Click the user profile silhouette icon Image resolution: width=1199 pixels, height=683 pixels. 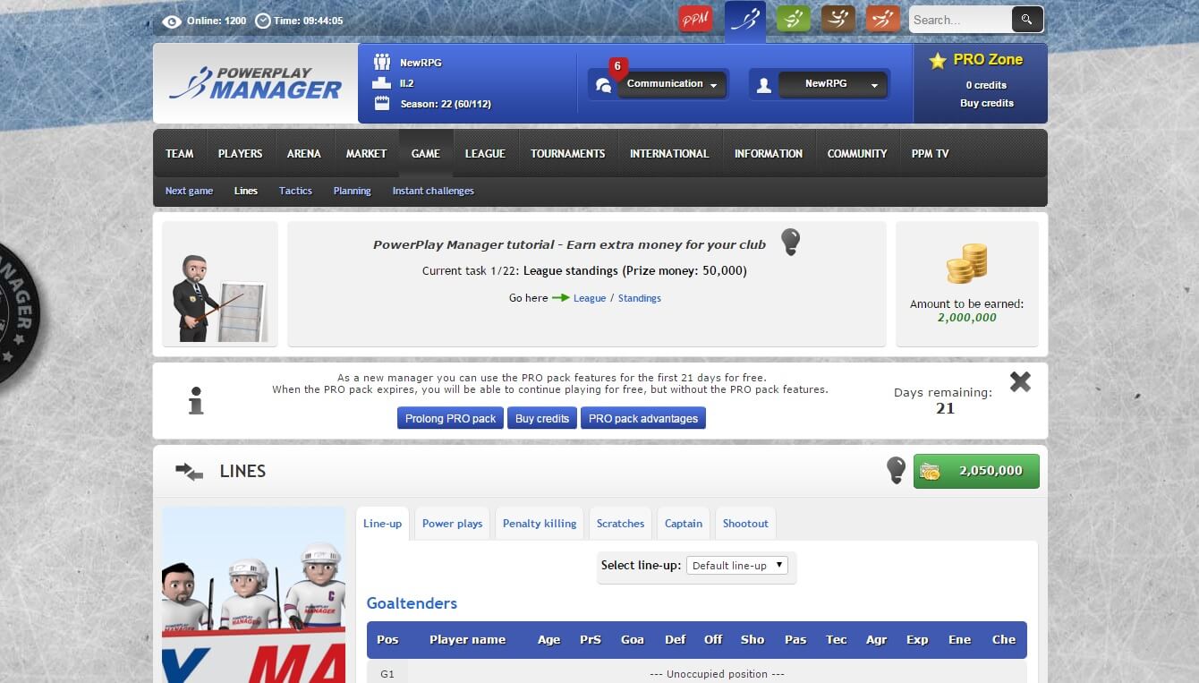pos(764,85)
